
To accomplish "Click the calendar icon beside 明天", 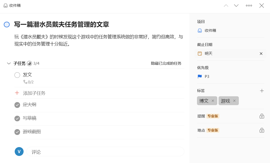I will pos(200,54).
